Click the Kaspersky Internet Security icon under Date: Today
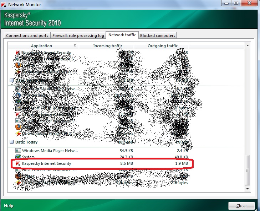Screen dimensions: 260x211 pos(18,163)
